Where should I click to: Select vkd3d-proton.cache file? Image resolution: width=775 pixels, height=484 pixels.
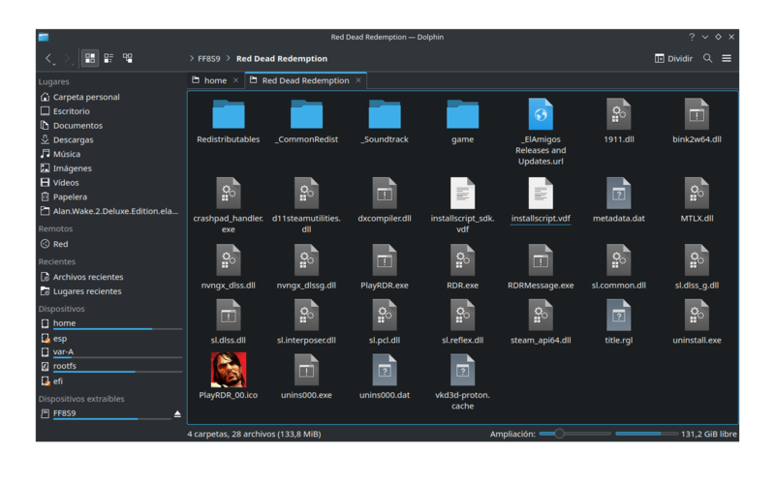tap(463, 382)
